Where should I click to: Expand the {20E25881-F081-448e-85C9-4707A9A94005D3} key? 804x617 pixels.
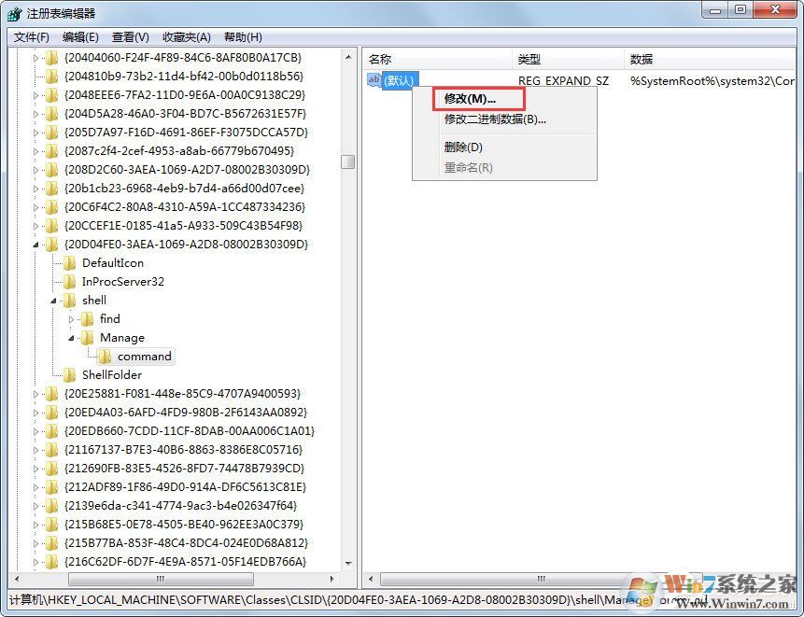click(x=37, y=393)
